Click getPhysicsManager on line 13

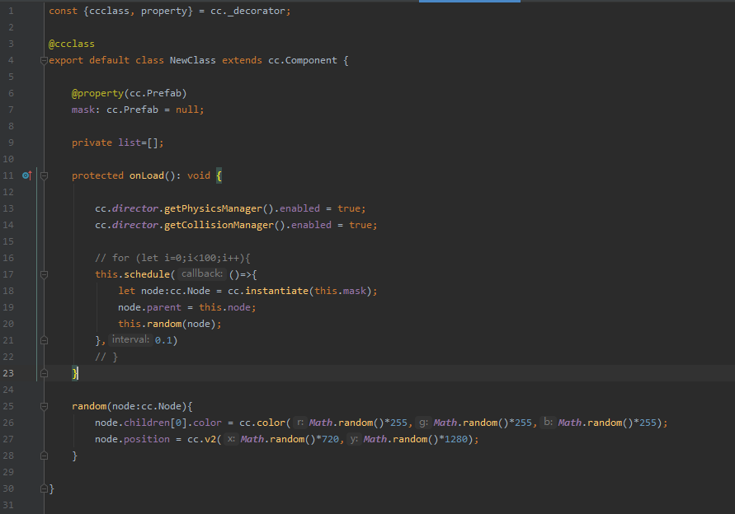click(x=213, y=208)
